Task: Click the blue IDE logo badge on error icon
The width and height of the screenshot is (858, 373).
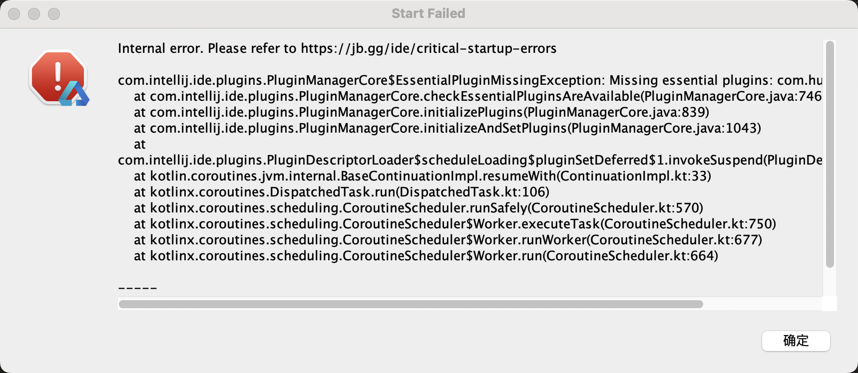Action: click(x=74, y=94)
